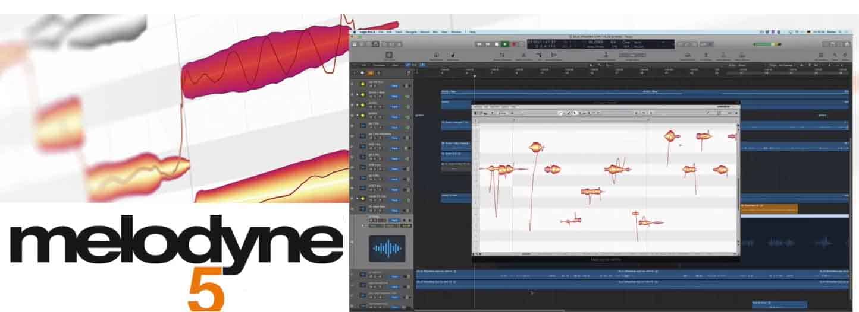Open the Editors button in control bar

(398, 44)
